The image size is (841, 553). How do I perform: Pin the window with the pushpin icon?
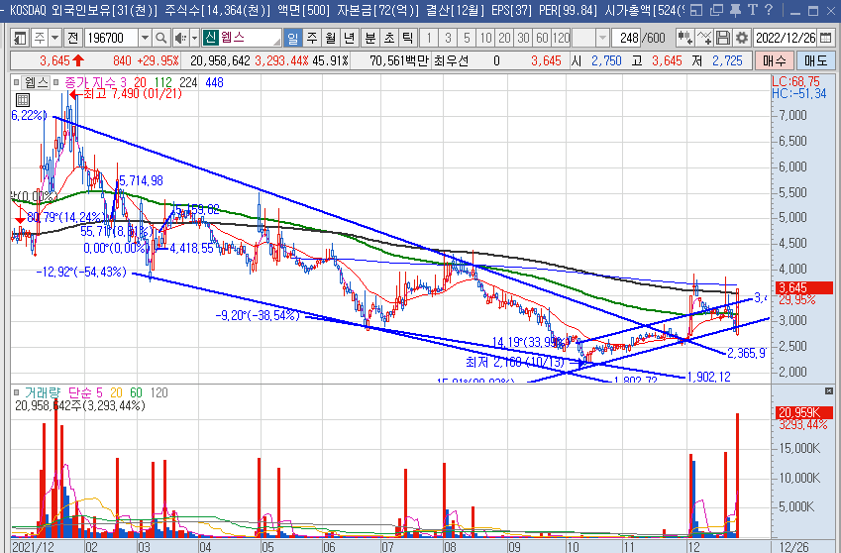(735, 10)
